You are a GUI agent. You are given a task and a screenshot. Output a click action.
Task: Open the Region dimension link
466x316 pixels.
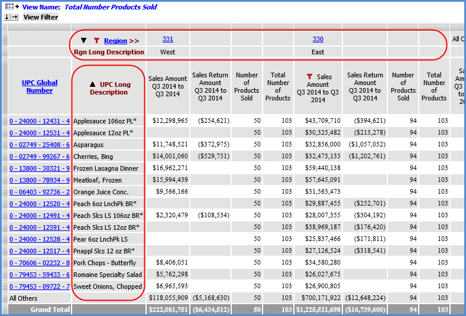(115, 41)
